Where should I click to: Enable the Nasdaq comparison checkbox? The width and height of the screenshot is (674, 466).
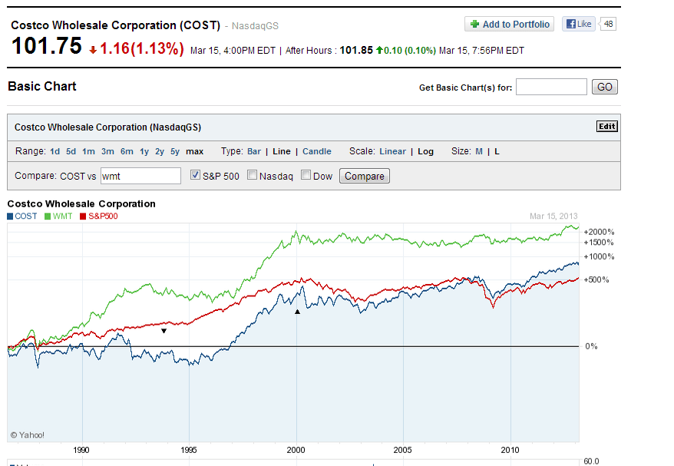pos(253,175)
